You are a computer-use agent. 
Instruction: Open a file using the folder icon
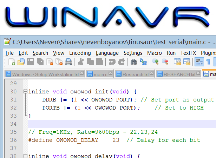(x=21, y=62)
